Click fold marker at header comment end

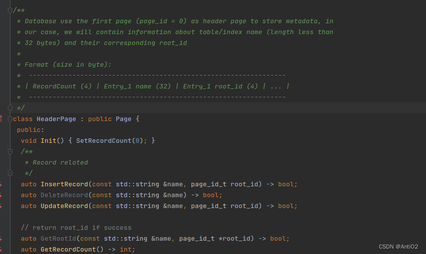(x=10, y=108)
